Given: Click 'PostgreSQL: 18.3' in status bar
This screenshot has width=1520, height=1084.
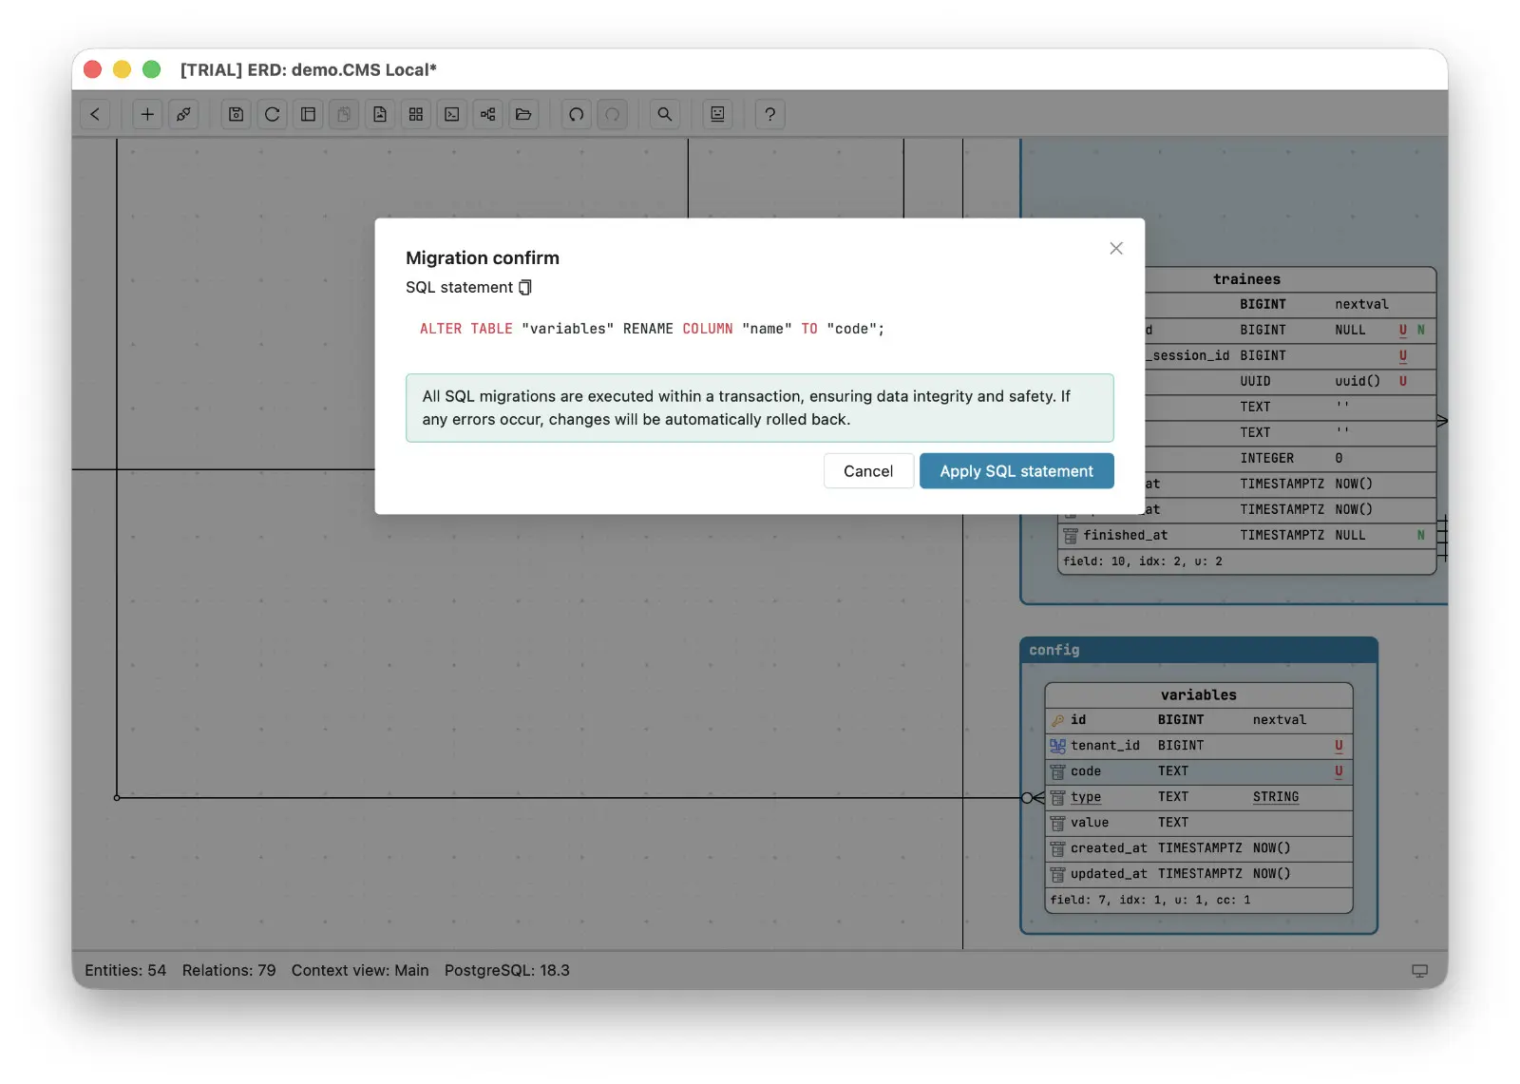Looking at the screenshot, I should tap(507, 970).
